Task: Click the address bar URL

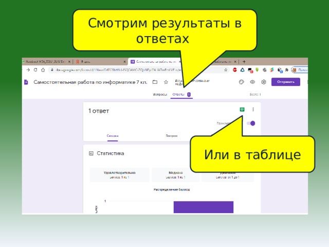Action: pyautogui.click(x=118, y=70)
